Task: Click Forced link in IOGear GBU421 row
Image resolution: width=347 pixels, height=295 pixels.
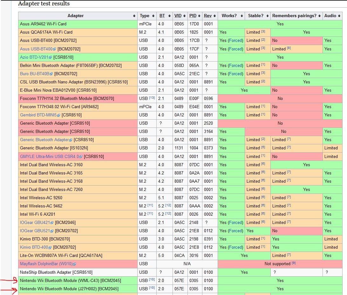Action: point(235,223)
